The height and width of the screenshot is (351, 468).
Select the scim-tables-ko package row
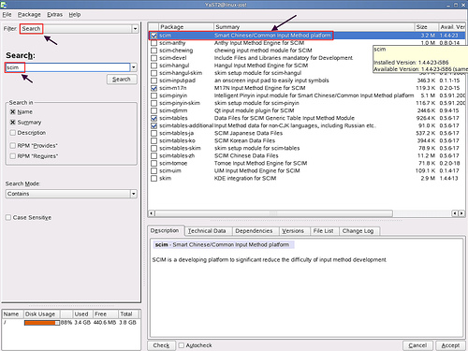point(307,140)
